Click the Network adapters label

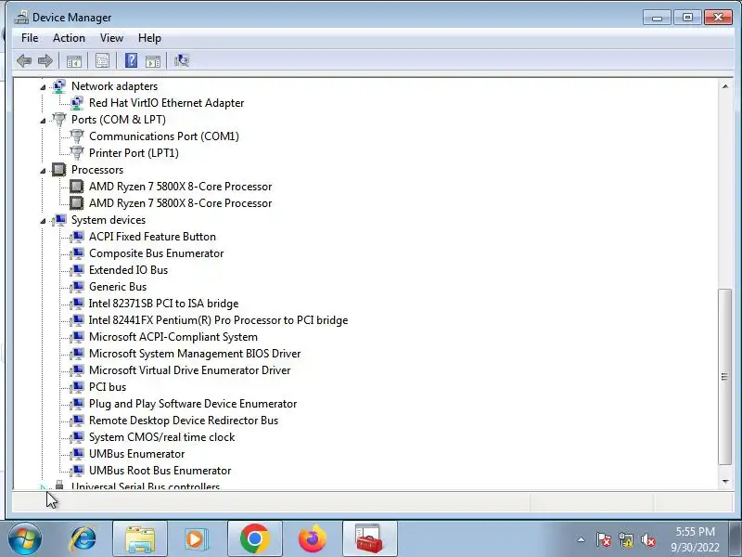(x=114, y=86)
